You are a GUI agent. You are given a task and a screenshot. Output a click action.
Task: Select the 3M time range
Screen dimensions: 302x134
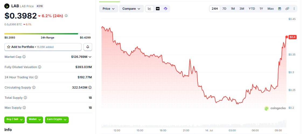(242, 9)
